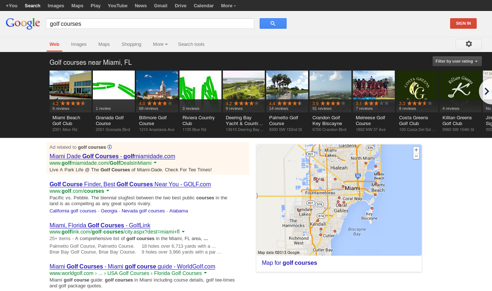The height and width of the screenshot is (291, 492).
Task: Click the 2301 Alton Rd address
Action: coord(65,130)
